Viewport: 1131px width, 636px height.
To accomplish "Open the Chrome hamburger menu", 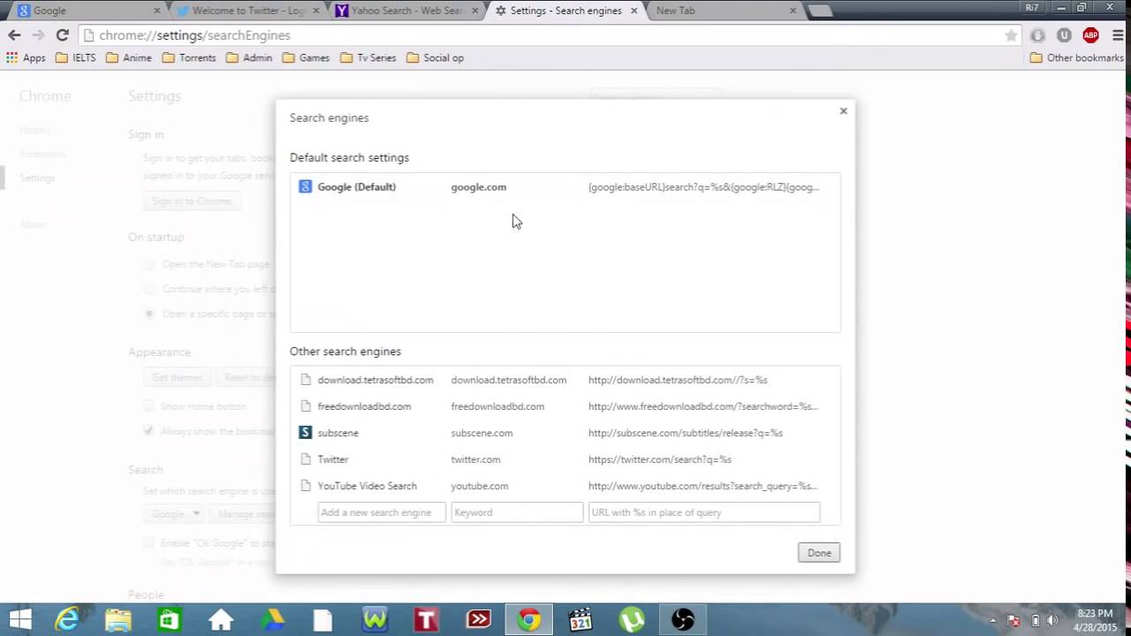I will click(1118, 35).
